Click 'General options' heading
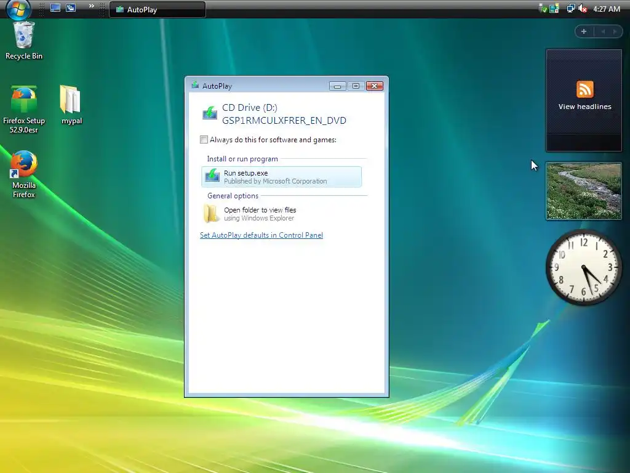630x473 pixels. click(x=233, y=196)
